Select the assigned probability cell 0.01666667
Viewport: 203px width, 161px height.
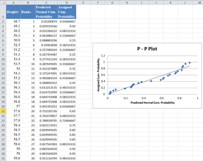67,21
